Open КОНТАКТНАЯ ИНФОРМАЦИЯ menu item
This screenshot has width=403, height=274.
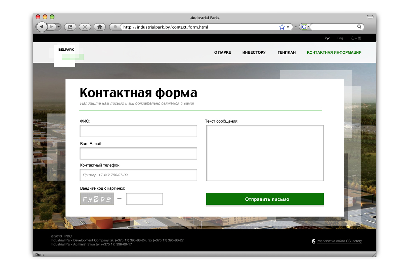coord(334,52)
